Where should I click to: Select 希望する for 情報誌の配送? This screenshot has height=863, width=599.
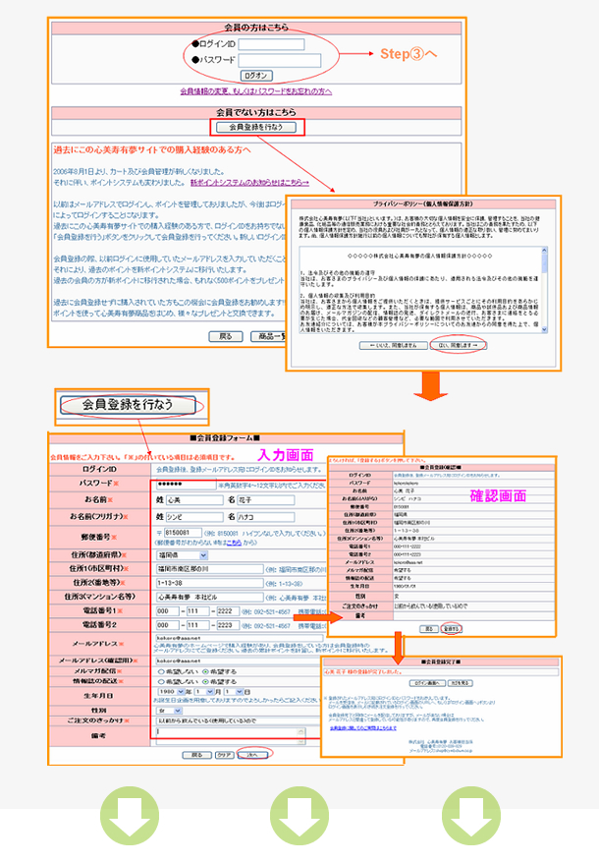(x=205, y=681)
